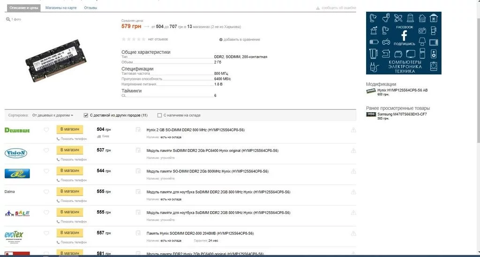Open the 'Отзывы' tab
The height and width of the screenshot is (257, 480).
click(90, 8)
